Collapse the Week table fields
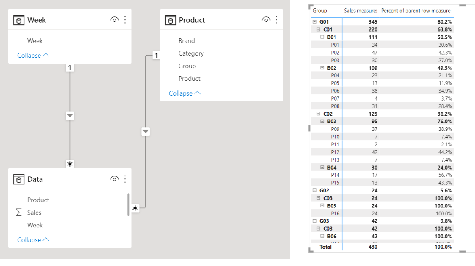The height and width of the screenshot is (266, 475). (33, 55)
